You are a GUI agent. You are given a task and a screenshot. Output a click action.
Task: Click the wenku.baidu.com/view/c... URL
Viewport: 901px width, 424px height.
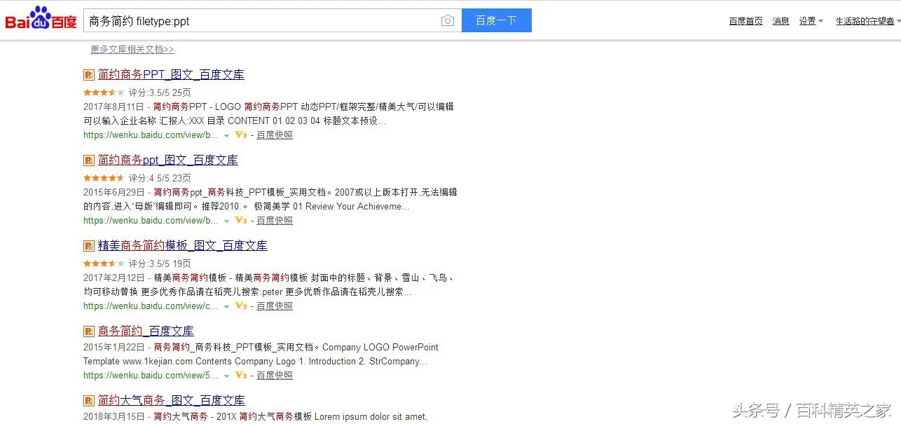(x=151, y=306)
